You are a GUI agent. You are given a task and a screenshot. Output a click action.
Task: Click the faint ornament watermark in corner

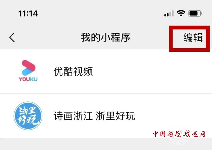[x=179, y=142]
